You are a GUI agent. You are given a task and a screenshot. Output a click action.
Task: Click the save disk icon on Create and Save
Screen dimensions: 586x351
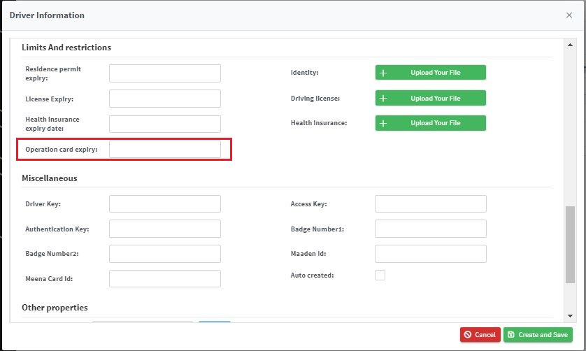click(x=511, y=334)
